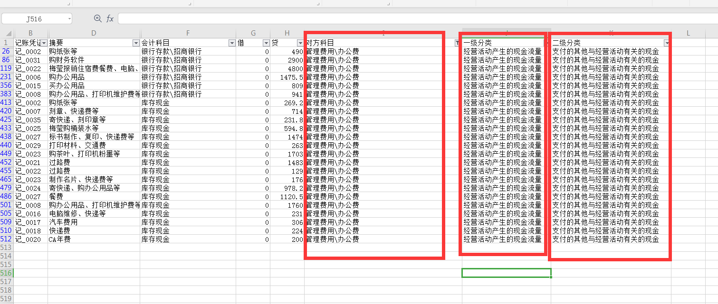Click the cell with amount 1475.5
Viewport: 718px width, 304px height.
(x=287, y=77)
